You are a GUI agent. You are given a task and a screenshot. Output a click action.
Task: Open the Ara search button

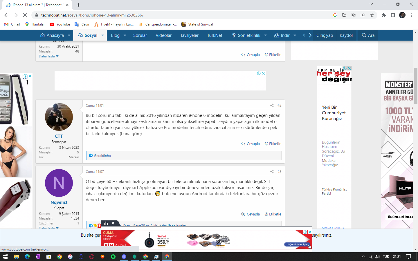(368, 35)
